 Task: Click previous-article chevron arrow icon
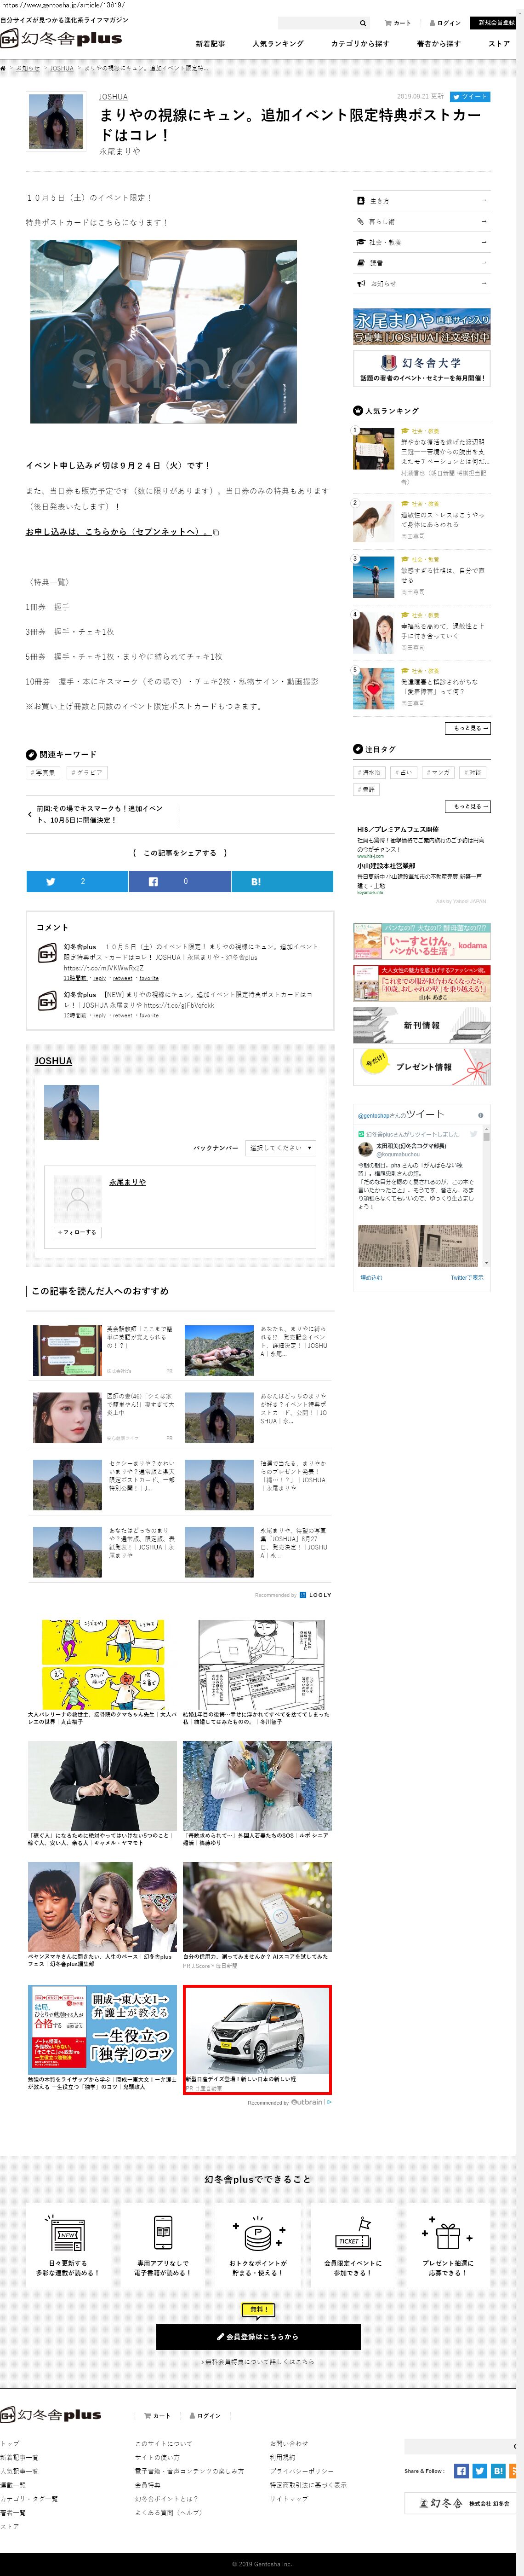[x=30, y=814]
